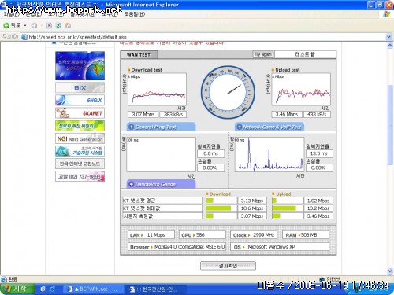Click the LAN 11 Mbps info box

[x=151, y=235]
